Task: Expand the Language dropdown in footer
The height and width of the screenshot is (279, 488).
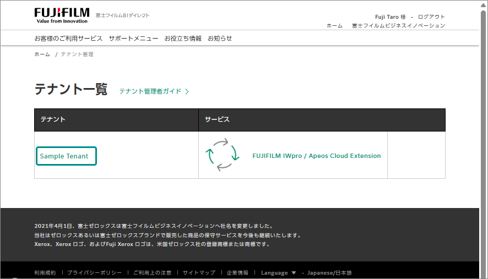Action: point(279,273)
